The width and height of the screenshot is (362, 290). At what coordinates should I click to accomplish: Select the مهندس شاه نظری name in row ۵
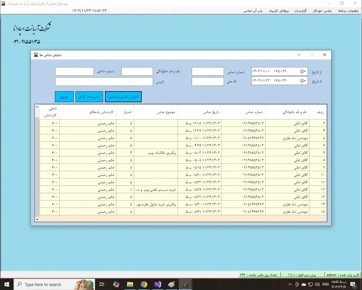pos(287,138)
